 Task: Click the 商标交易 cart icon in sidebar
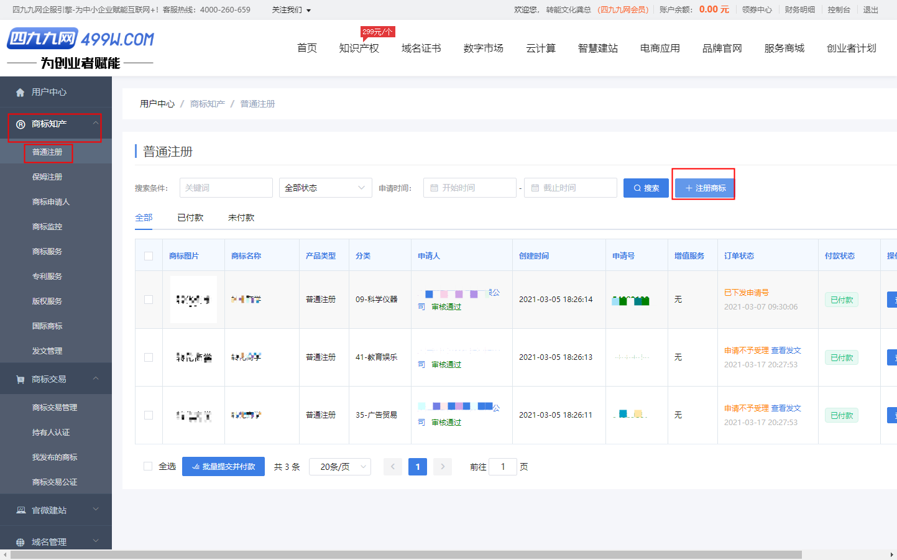coord(21,380)
